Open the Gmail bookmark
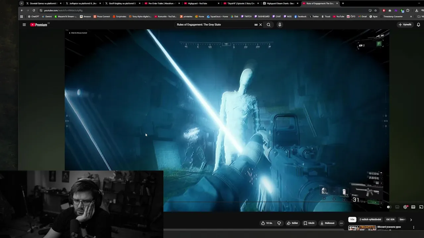This screenshot has width=424, height=238. point(362,17)
